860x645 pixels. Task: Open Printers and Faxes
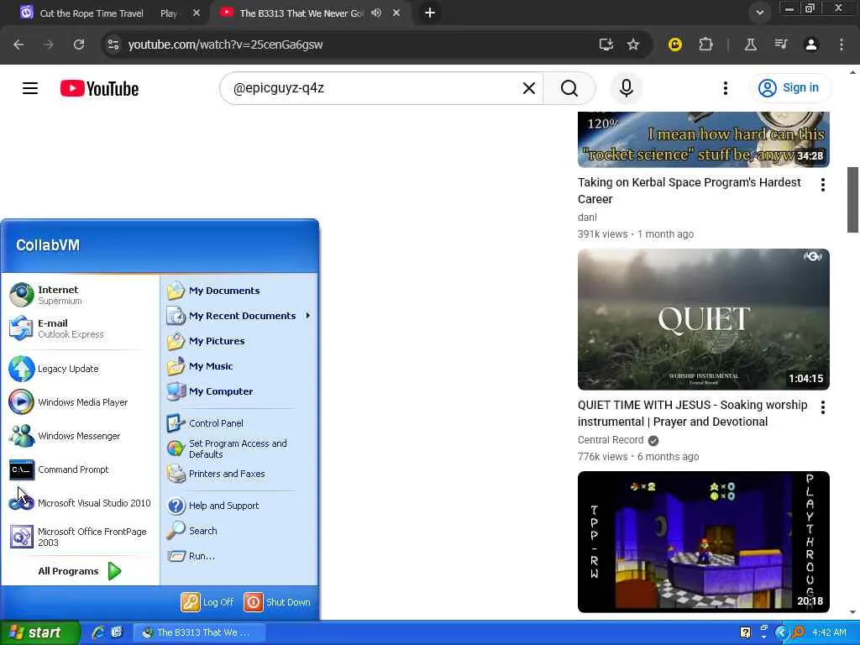[x=239, y=474]
